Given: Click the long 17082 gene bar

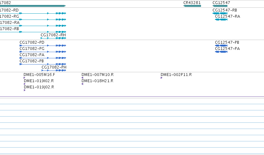Looking at the screenshot, I should click(x=33, y=6).
